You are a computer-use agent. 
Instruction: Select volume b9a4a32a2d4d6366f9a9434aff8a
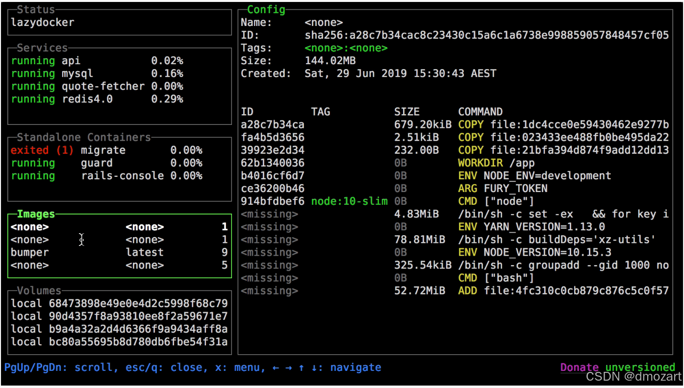pyautogui.click(x=119, y=329)
